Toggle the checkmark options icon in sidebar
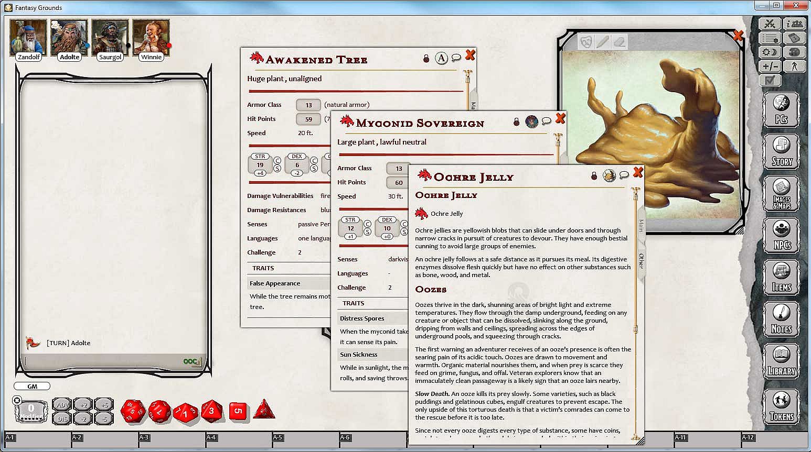 (770, 81)
